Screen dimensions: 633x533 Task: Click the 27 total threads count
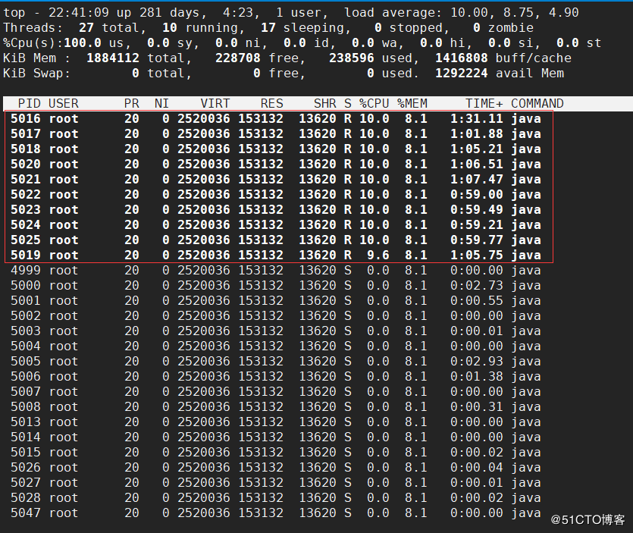coord(86,27)
